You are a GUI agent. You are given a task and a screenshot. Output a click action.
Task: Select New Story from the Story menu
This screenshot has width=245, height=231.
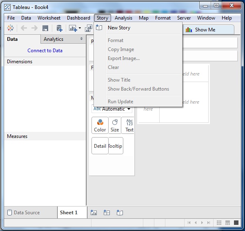(119, 28)
